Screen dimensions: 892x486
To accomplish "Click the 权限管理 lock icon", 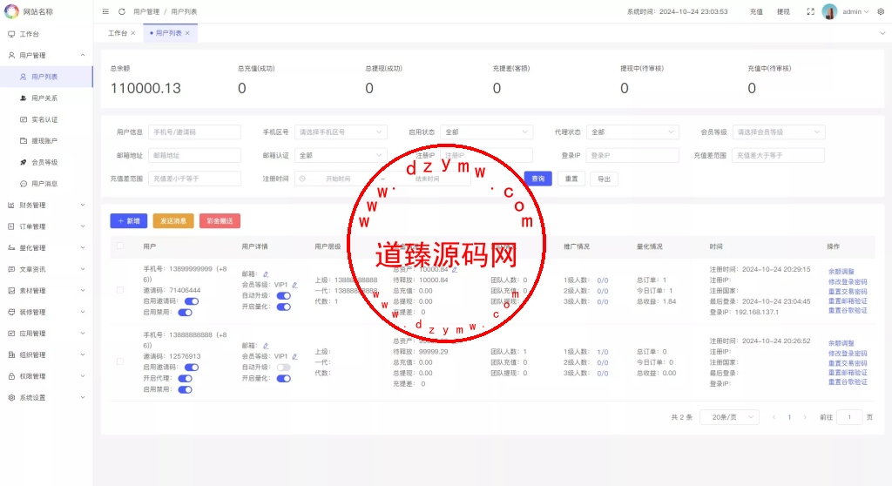I will [11, 376].
